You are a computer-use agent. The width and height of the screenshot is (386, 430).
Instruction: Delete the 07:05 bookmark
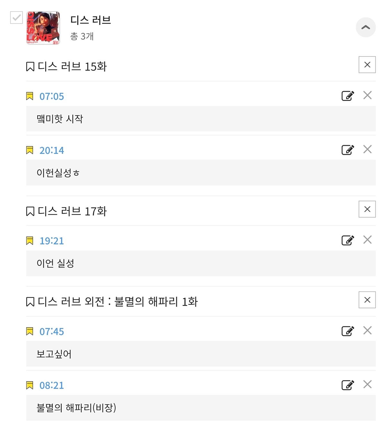pyautogui.click(x=367, y=95)
